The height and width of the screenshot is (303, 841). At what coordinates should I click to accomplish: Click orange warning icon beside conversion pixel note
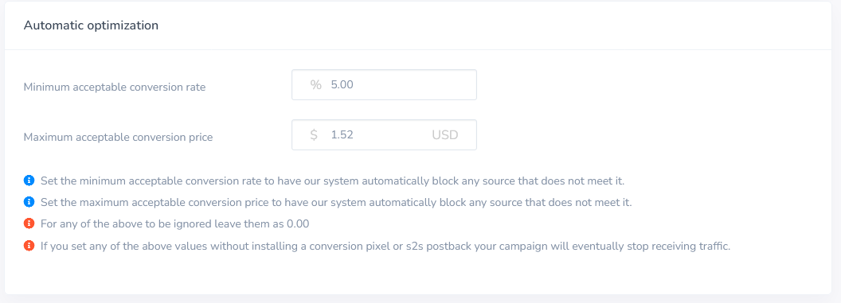point(29,247)
